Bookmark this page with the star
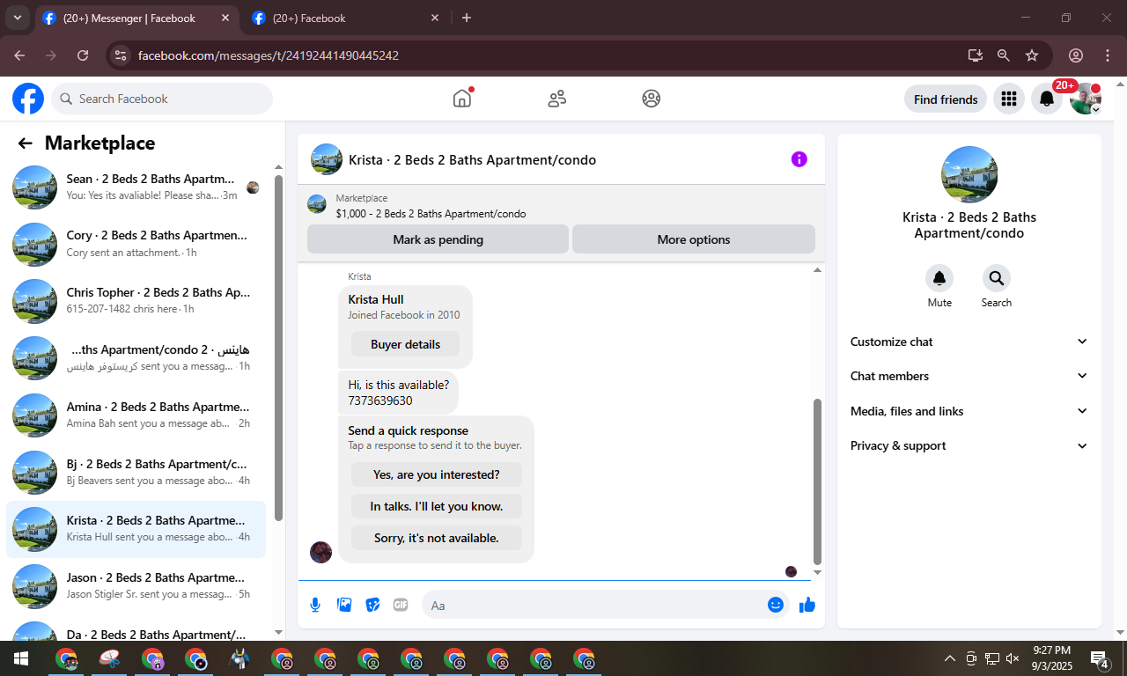1127x676 pixels. (x=1032, y=55)
